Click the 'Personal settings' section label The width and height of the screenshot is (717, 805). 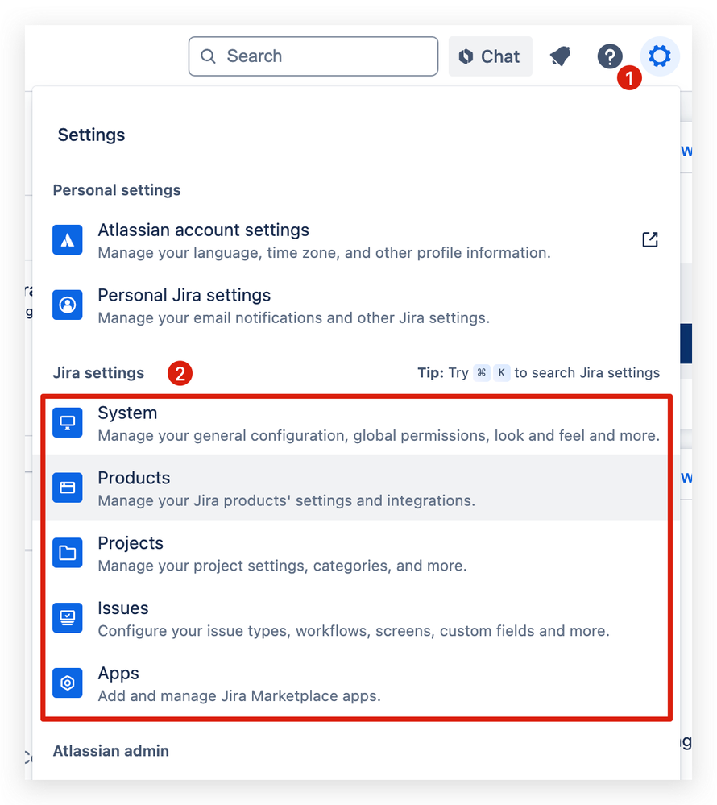pyautogui.click(x=117, y=190)
